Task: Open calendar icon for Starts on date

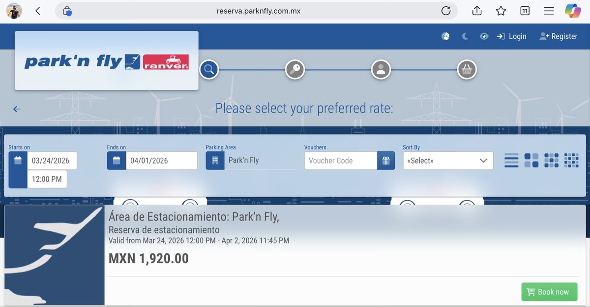Action: [x=18, y=161]
